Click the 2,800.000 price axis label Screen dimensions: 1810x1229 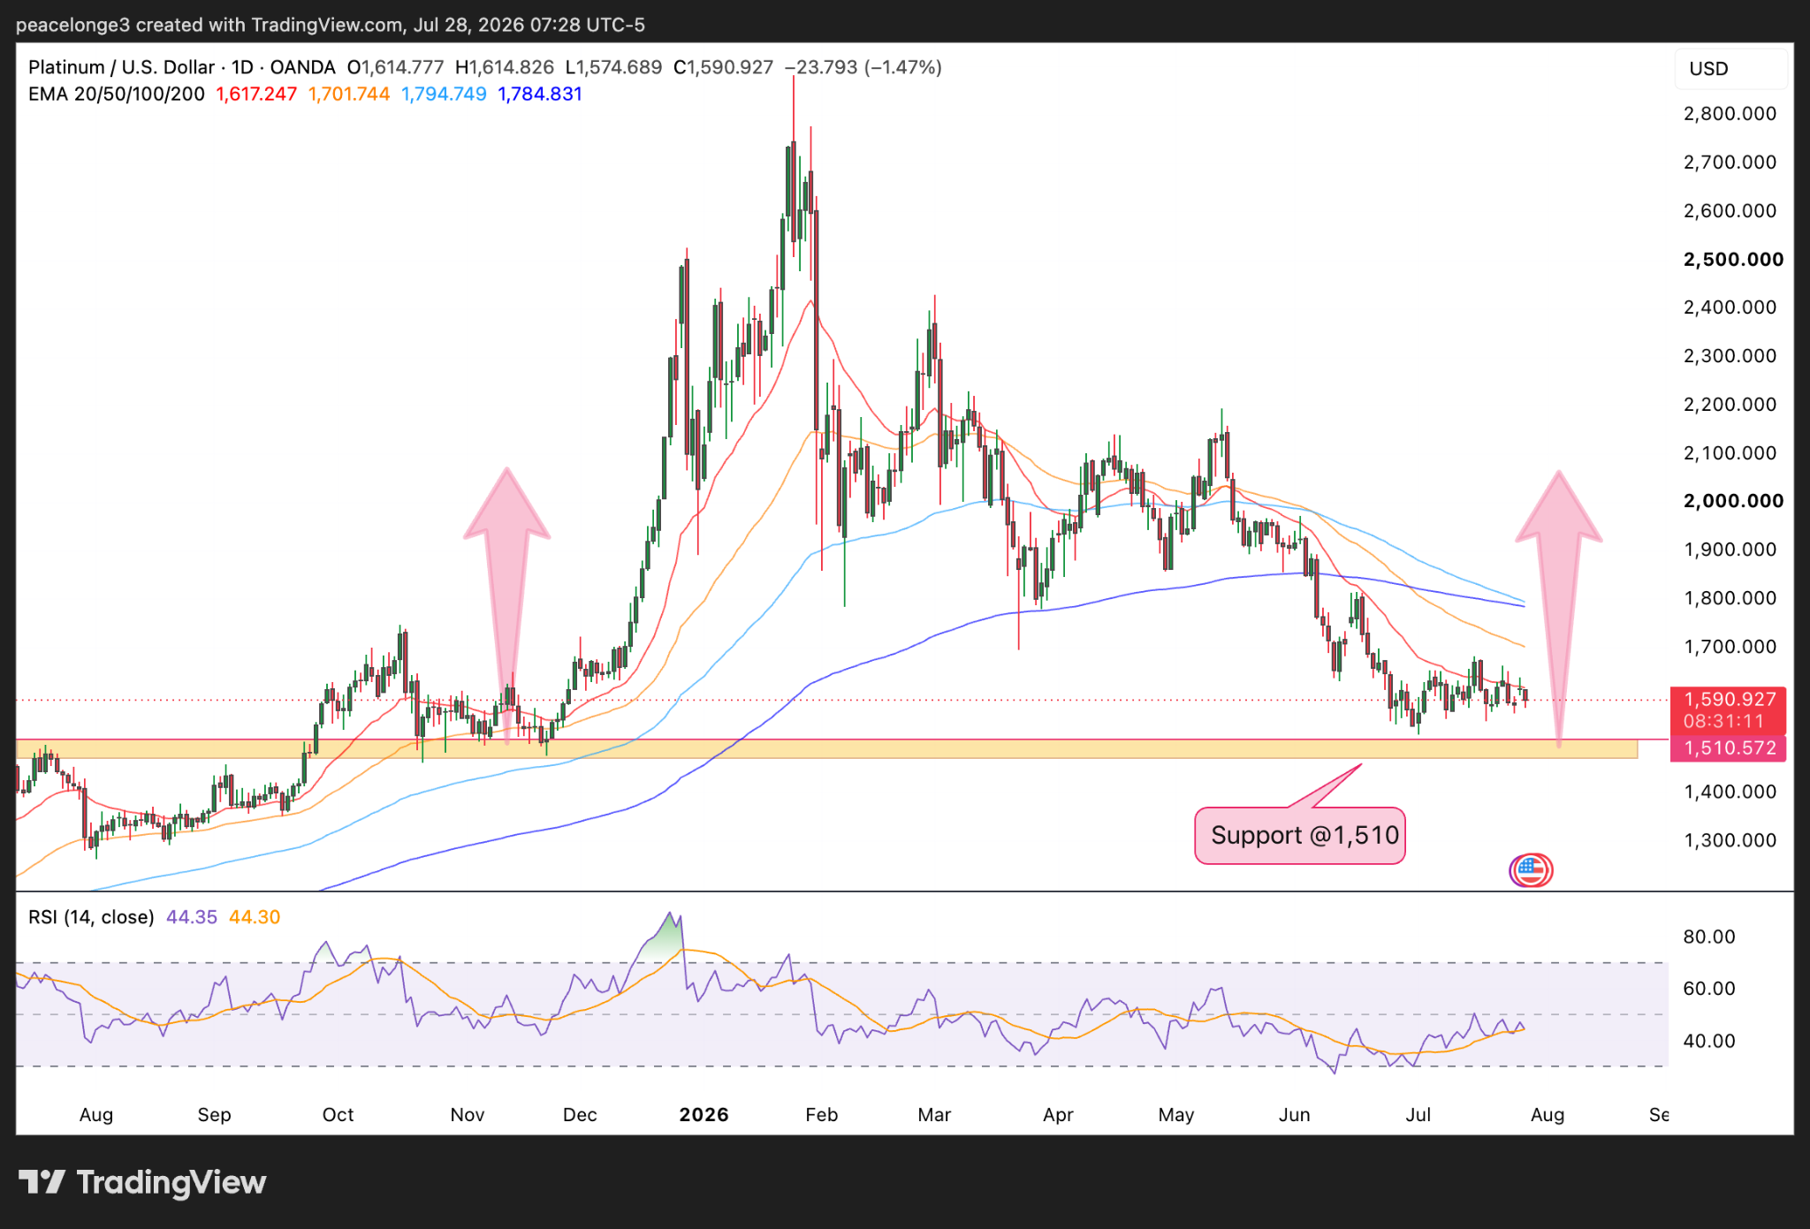point(1730,113)
